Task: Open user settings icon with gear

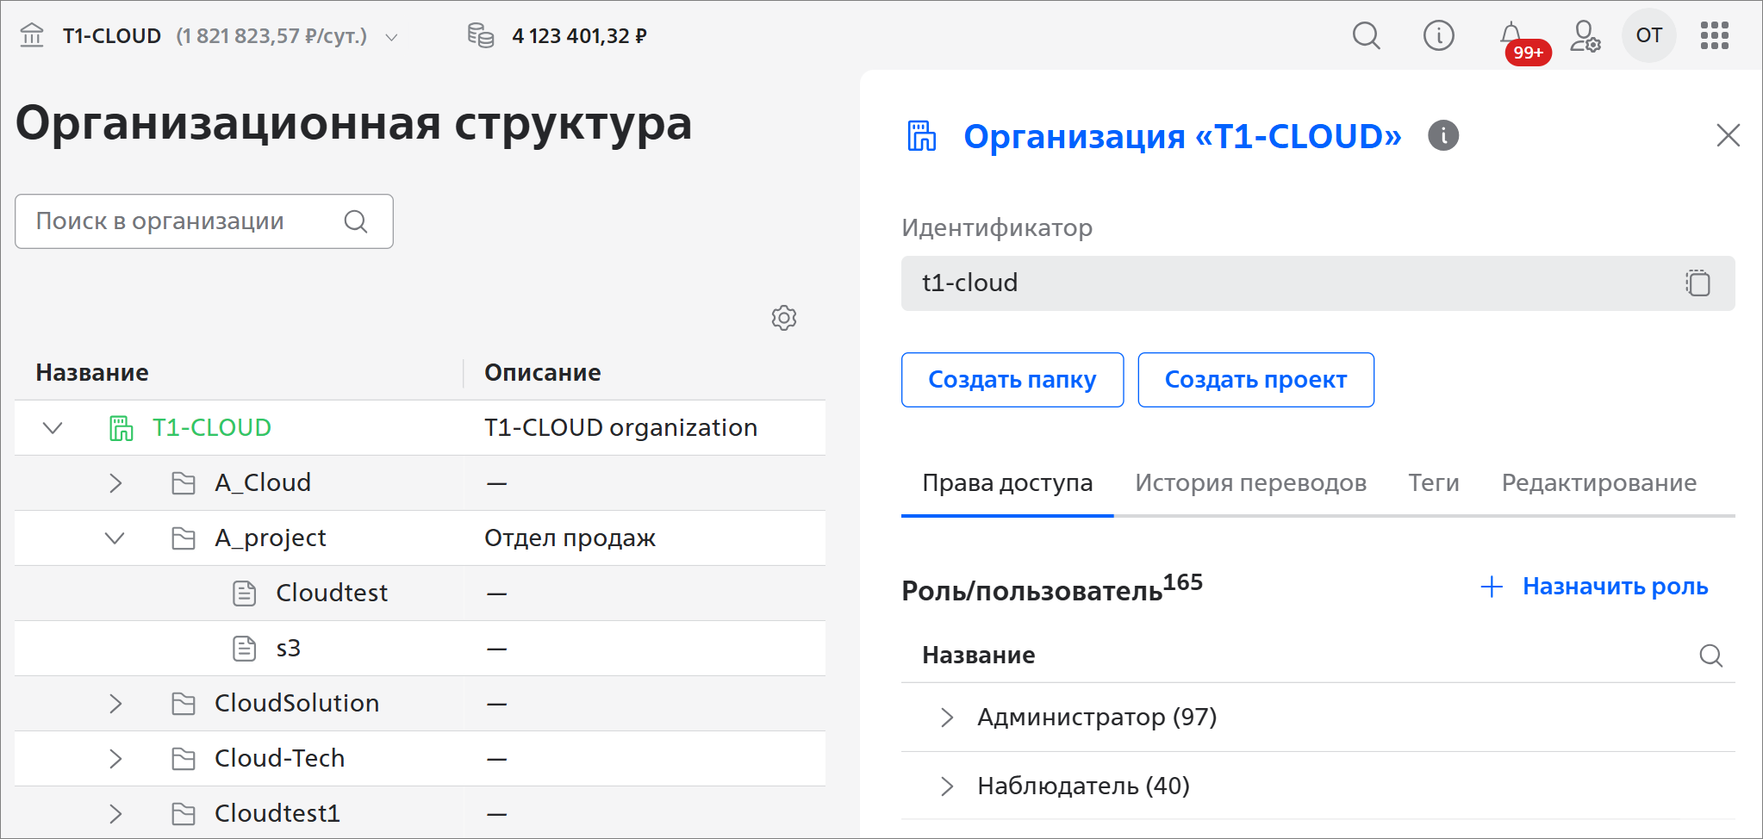Action: pyautogui.click(x=1585, y=35)
